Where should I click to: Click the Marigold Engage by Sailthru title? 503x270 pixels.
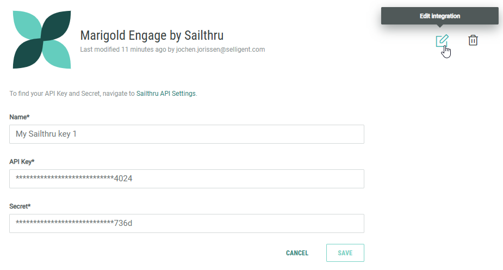coord(152,35)
